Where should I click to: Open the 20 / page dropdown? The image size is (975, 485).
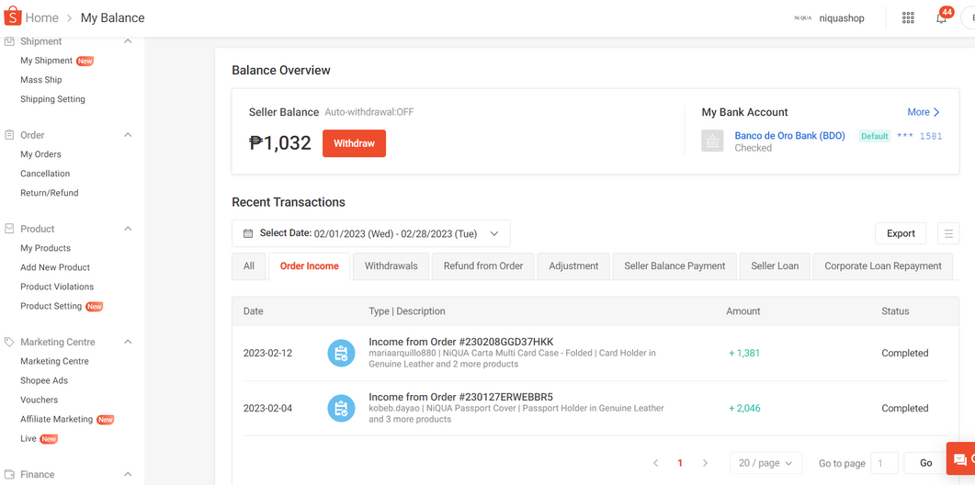click(765, 463)
